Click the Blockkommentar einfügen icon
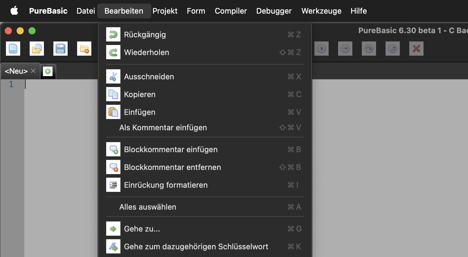Screen dimensions: 468x257 113,149
